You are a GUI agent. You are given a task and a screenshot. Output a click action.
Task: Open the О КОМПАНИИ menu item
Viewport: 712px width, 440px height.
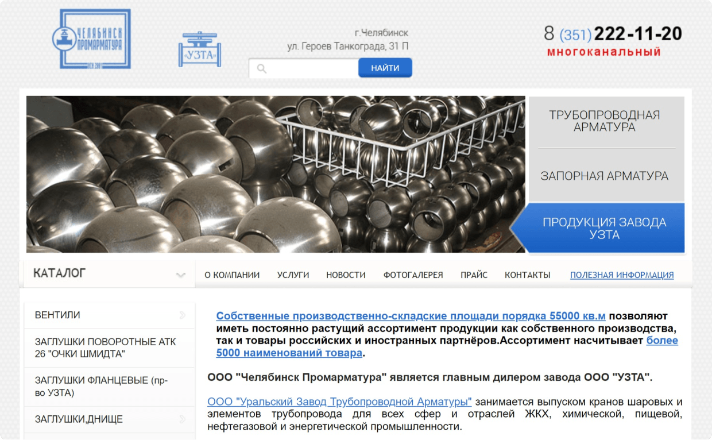232,275
